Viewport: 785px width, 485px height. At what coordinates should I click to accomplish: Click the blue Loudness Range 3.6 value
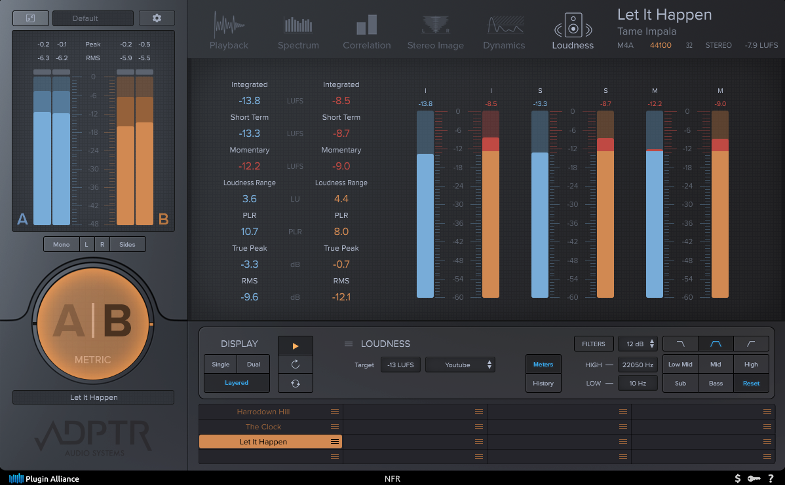pos(249,198)
